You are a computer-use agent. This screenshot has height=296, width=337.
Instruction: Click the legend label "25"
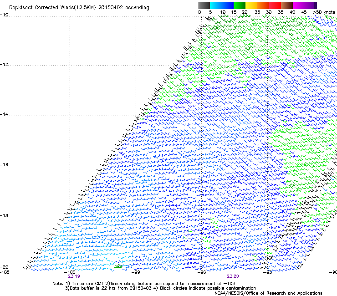click(257, 12)
